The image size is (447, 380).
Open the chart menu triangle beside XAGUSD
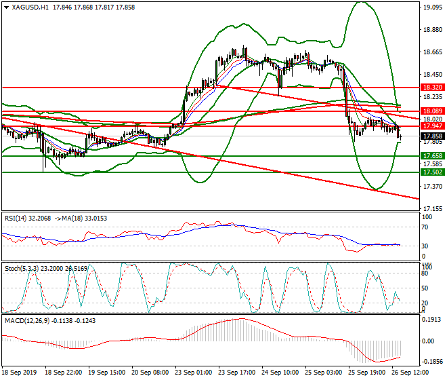coord(7,7)
